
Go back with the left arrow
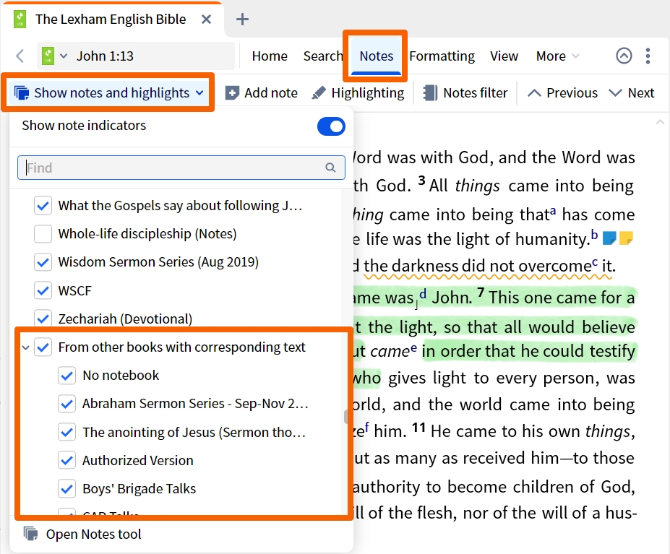[20, 56]
